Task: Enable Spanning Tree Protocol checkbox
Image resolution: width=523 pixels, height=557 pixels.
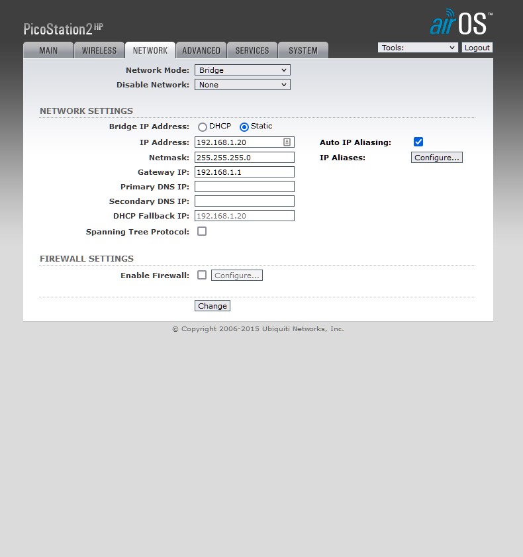Action: pyautogui.click(x=202, y=231)
